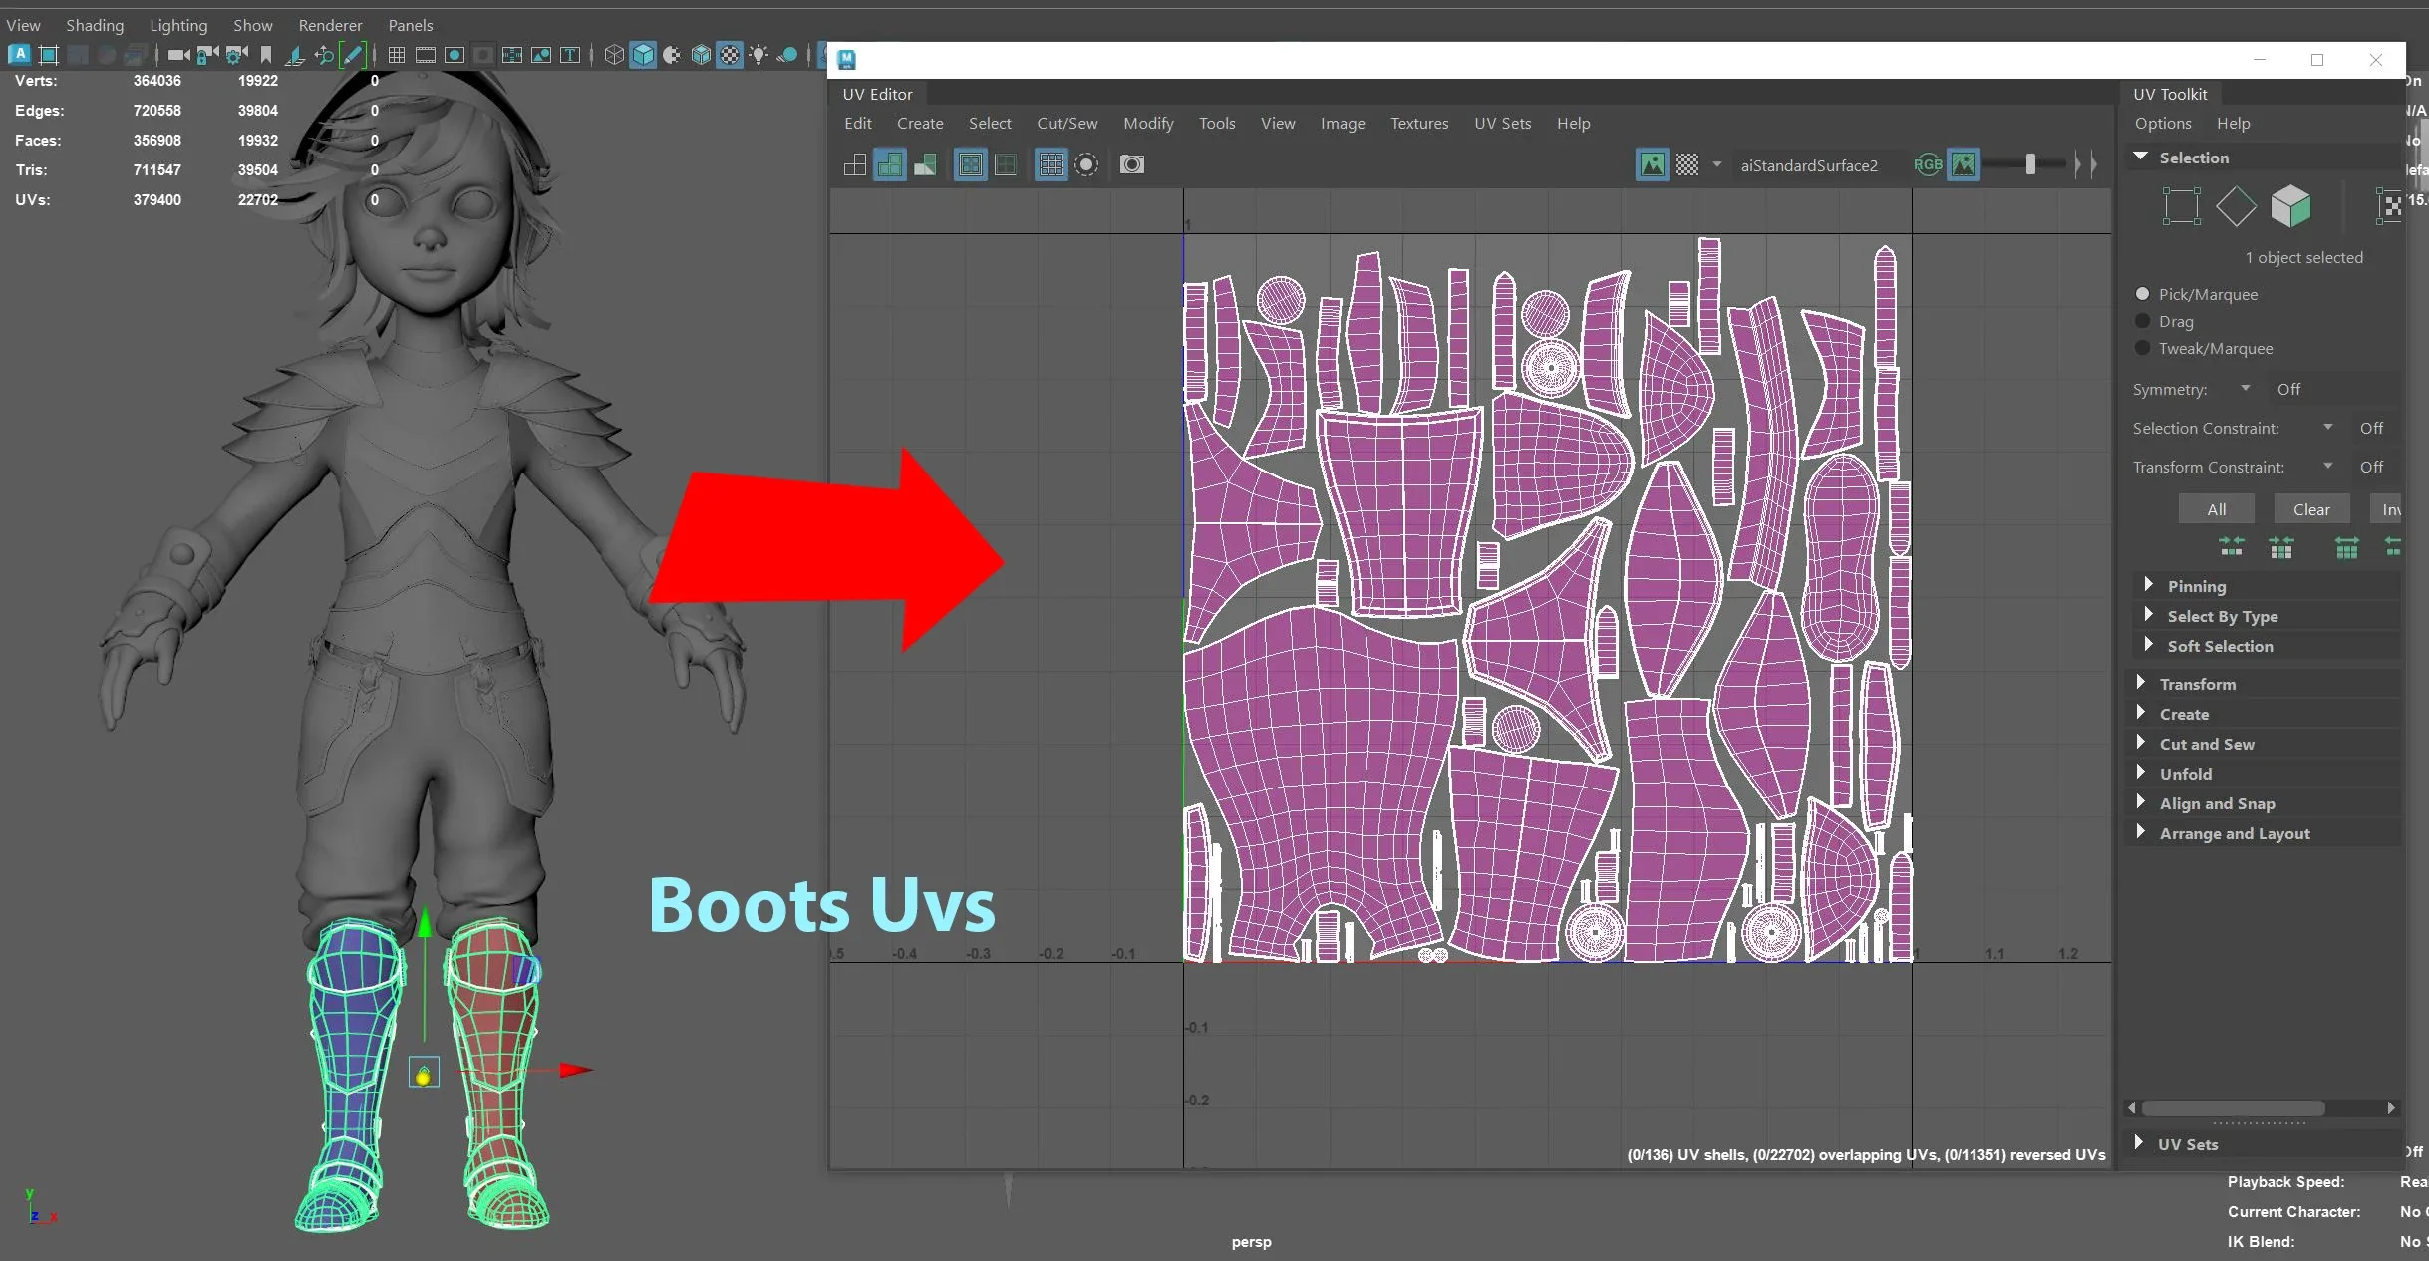
Task: Expand the Transform section
Action: [2140, 683]
